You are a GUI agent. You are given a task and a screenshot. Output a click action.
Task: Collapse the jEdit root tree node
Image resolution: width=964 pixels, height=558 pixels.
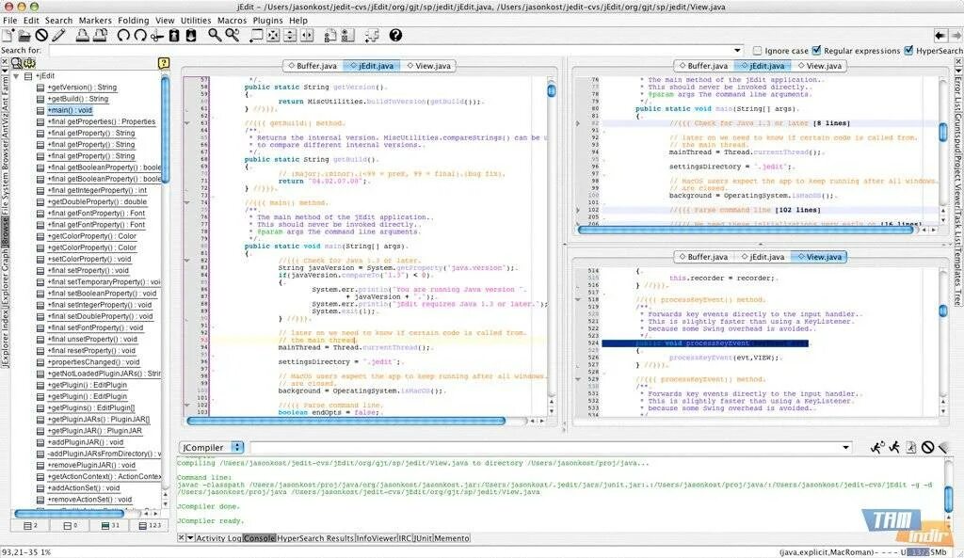(x=16, y=76)
